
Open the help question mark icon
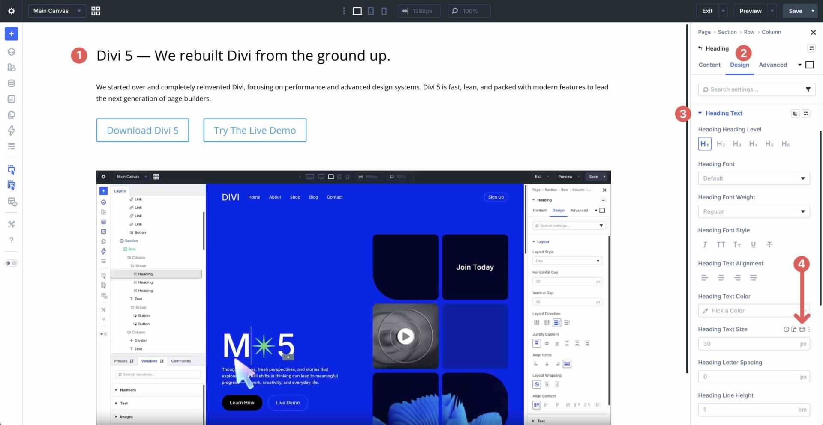click(x=12, y=240)
